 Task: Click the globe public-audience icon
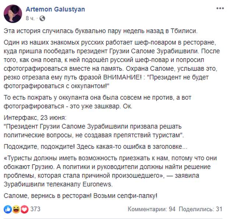click(x=42, y=18)
